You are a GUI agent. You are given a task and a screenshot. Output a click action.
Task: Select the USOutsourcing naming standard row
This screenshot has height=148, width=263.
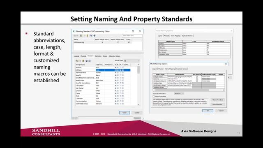click(102, 42)
